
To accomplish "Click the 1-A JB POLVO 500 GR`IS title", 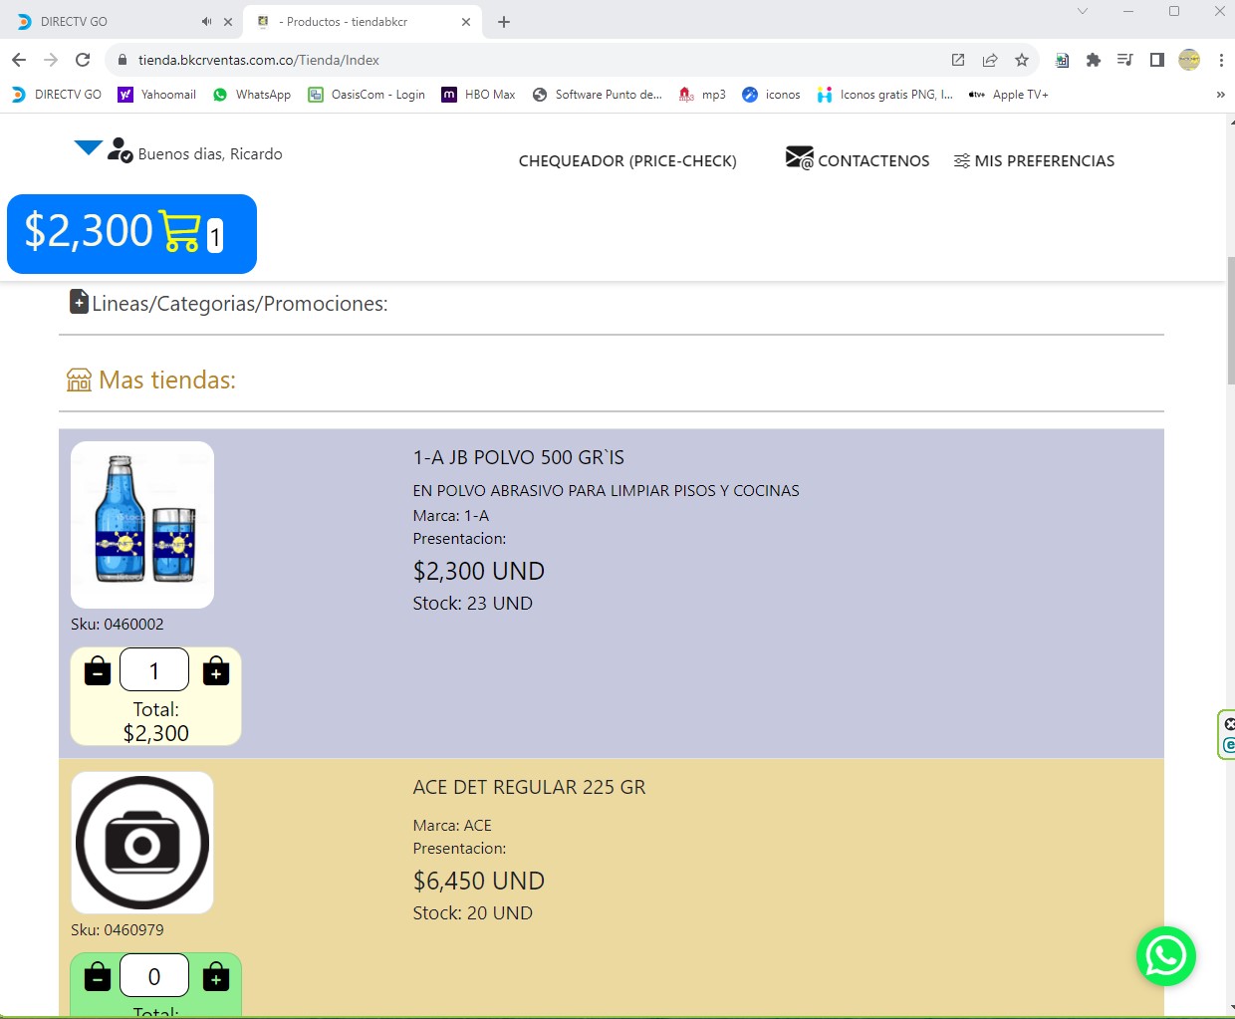I will (x=519, y=458).
